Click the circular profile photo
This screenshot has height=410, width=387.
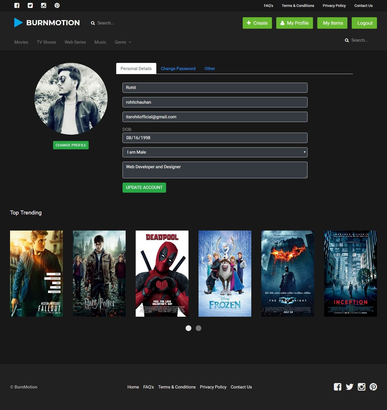(x=71, y=98)
